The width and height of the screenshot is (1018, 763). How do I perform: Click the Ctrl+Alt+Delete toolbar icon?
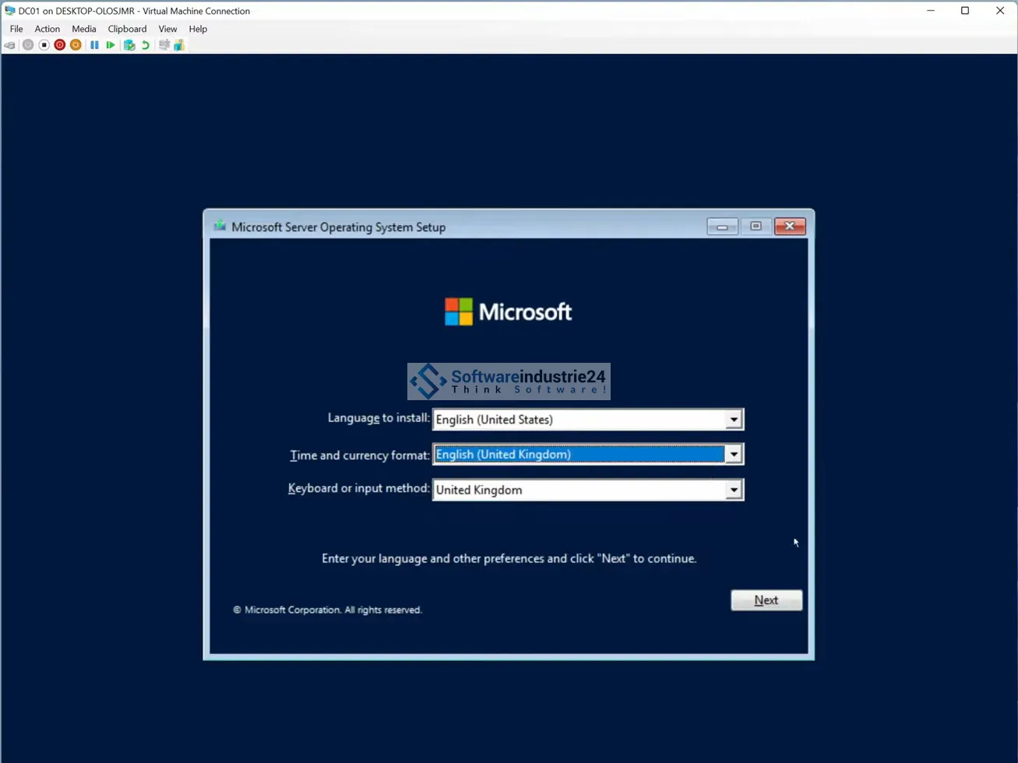(10, 45)
